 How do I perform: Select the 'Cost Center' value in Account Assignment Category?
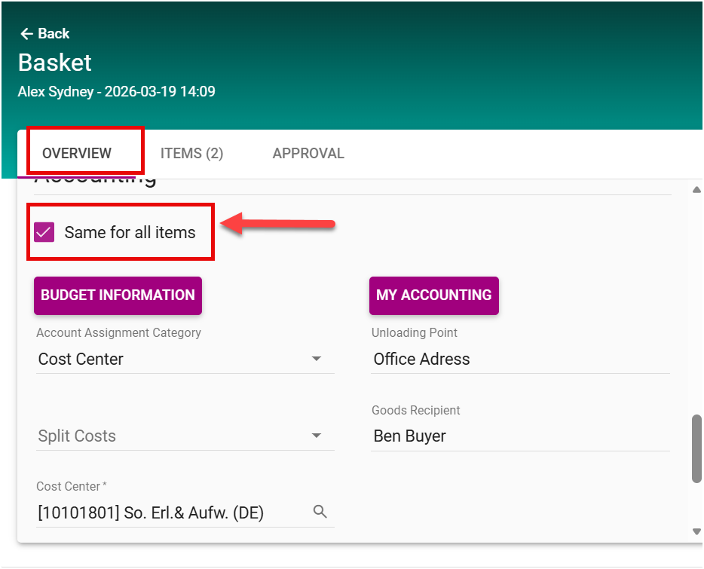(81, 359)
